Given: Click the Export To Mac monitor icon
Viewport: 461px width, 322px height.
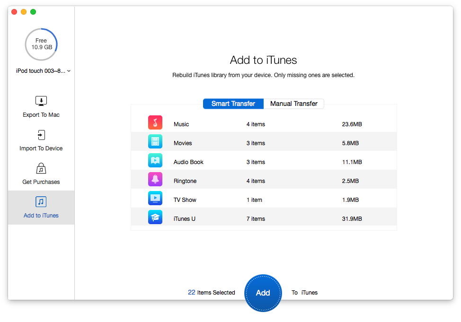Looking at the screenshot, I should pos(41,101).
